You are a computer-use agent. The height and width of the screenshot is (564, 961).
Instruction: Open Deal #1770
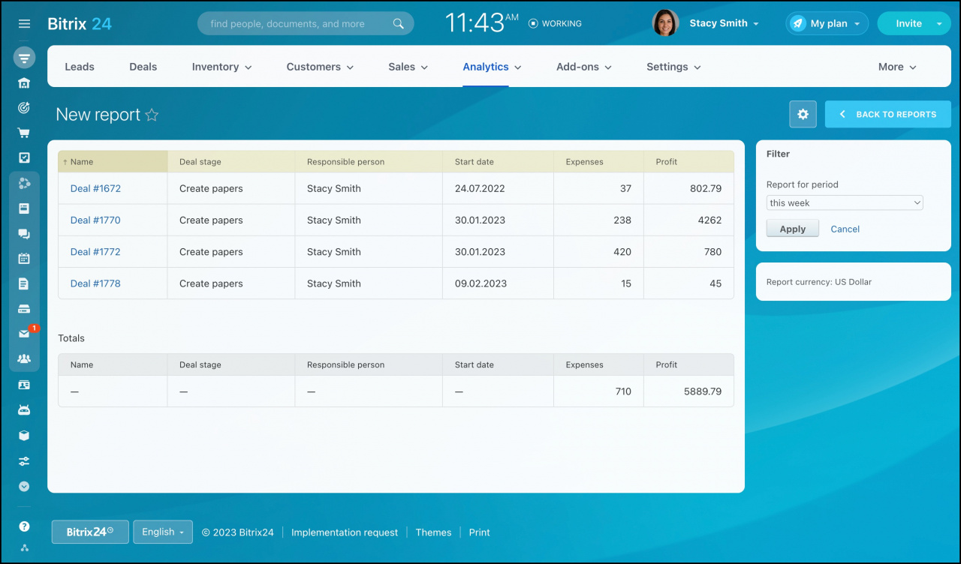coord(95,220)
